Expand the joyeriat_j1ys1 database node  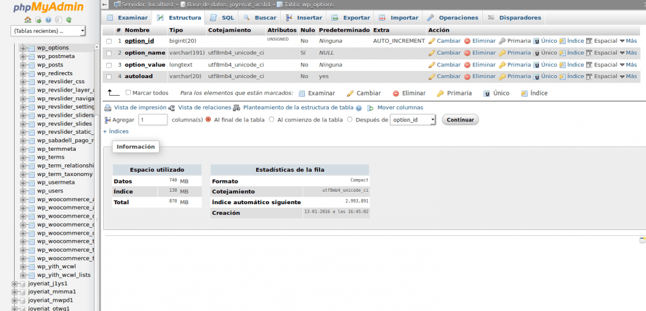(15, 284)
